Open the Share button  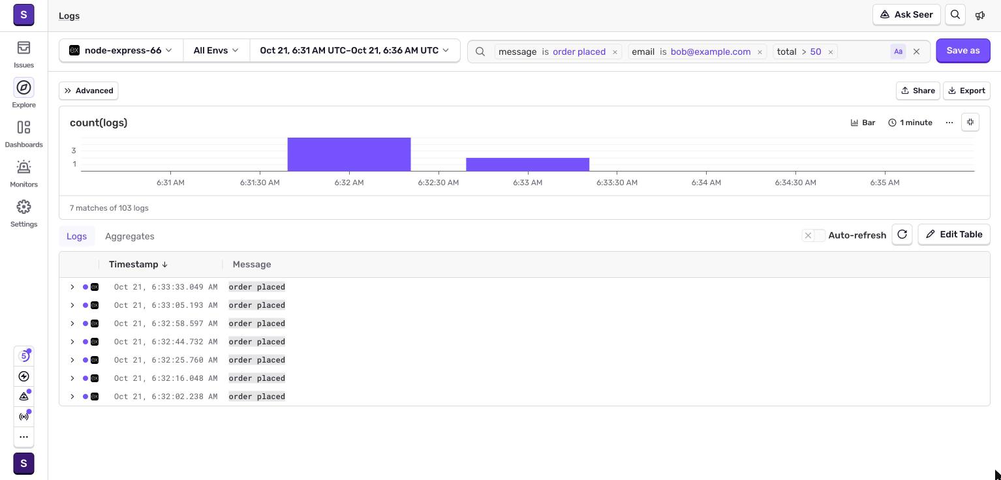tap(917, 91)
